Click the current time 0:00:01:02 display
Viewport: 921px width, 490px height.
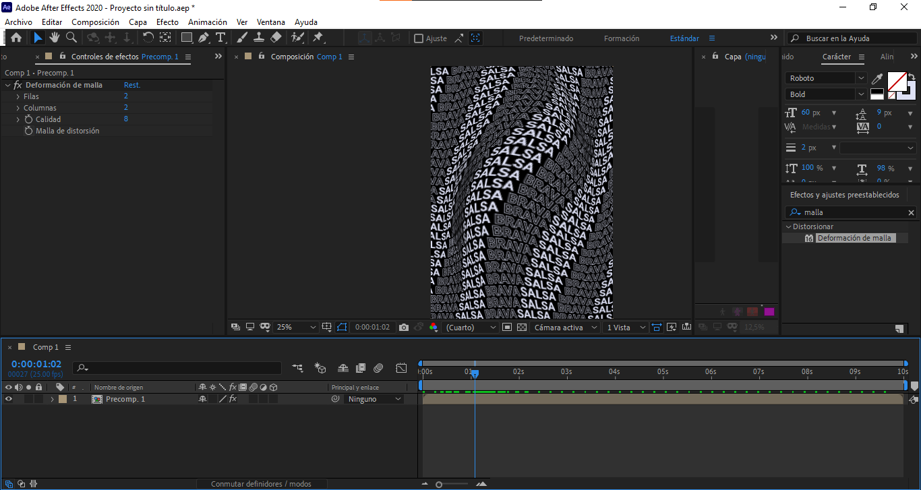[x=36, y=364]
